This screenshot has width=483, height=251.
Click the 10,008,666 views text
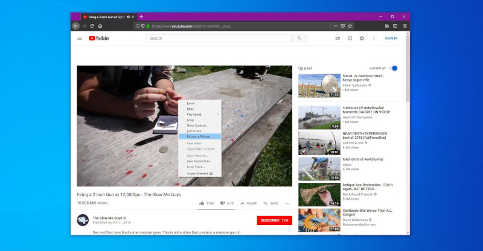tap(92, 203)
